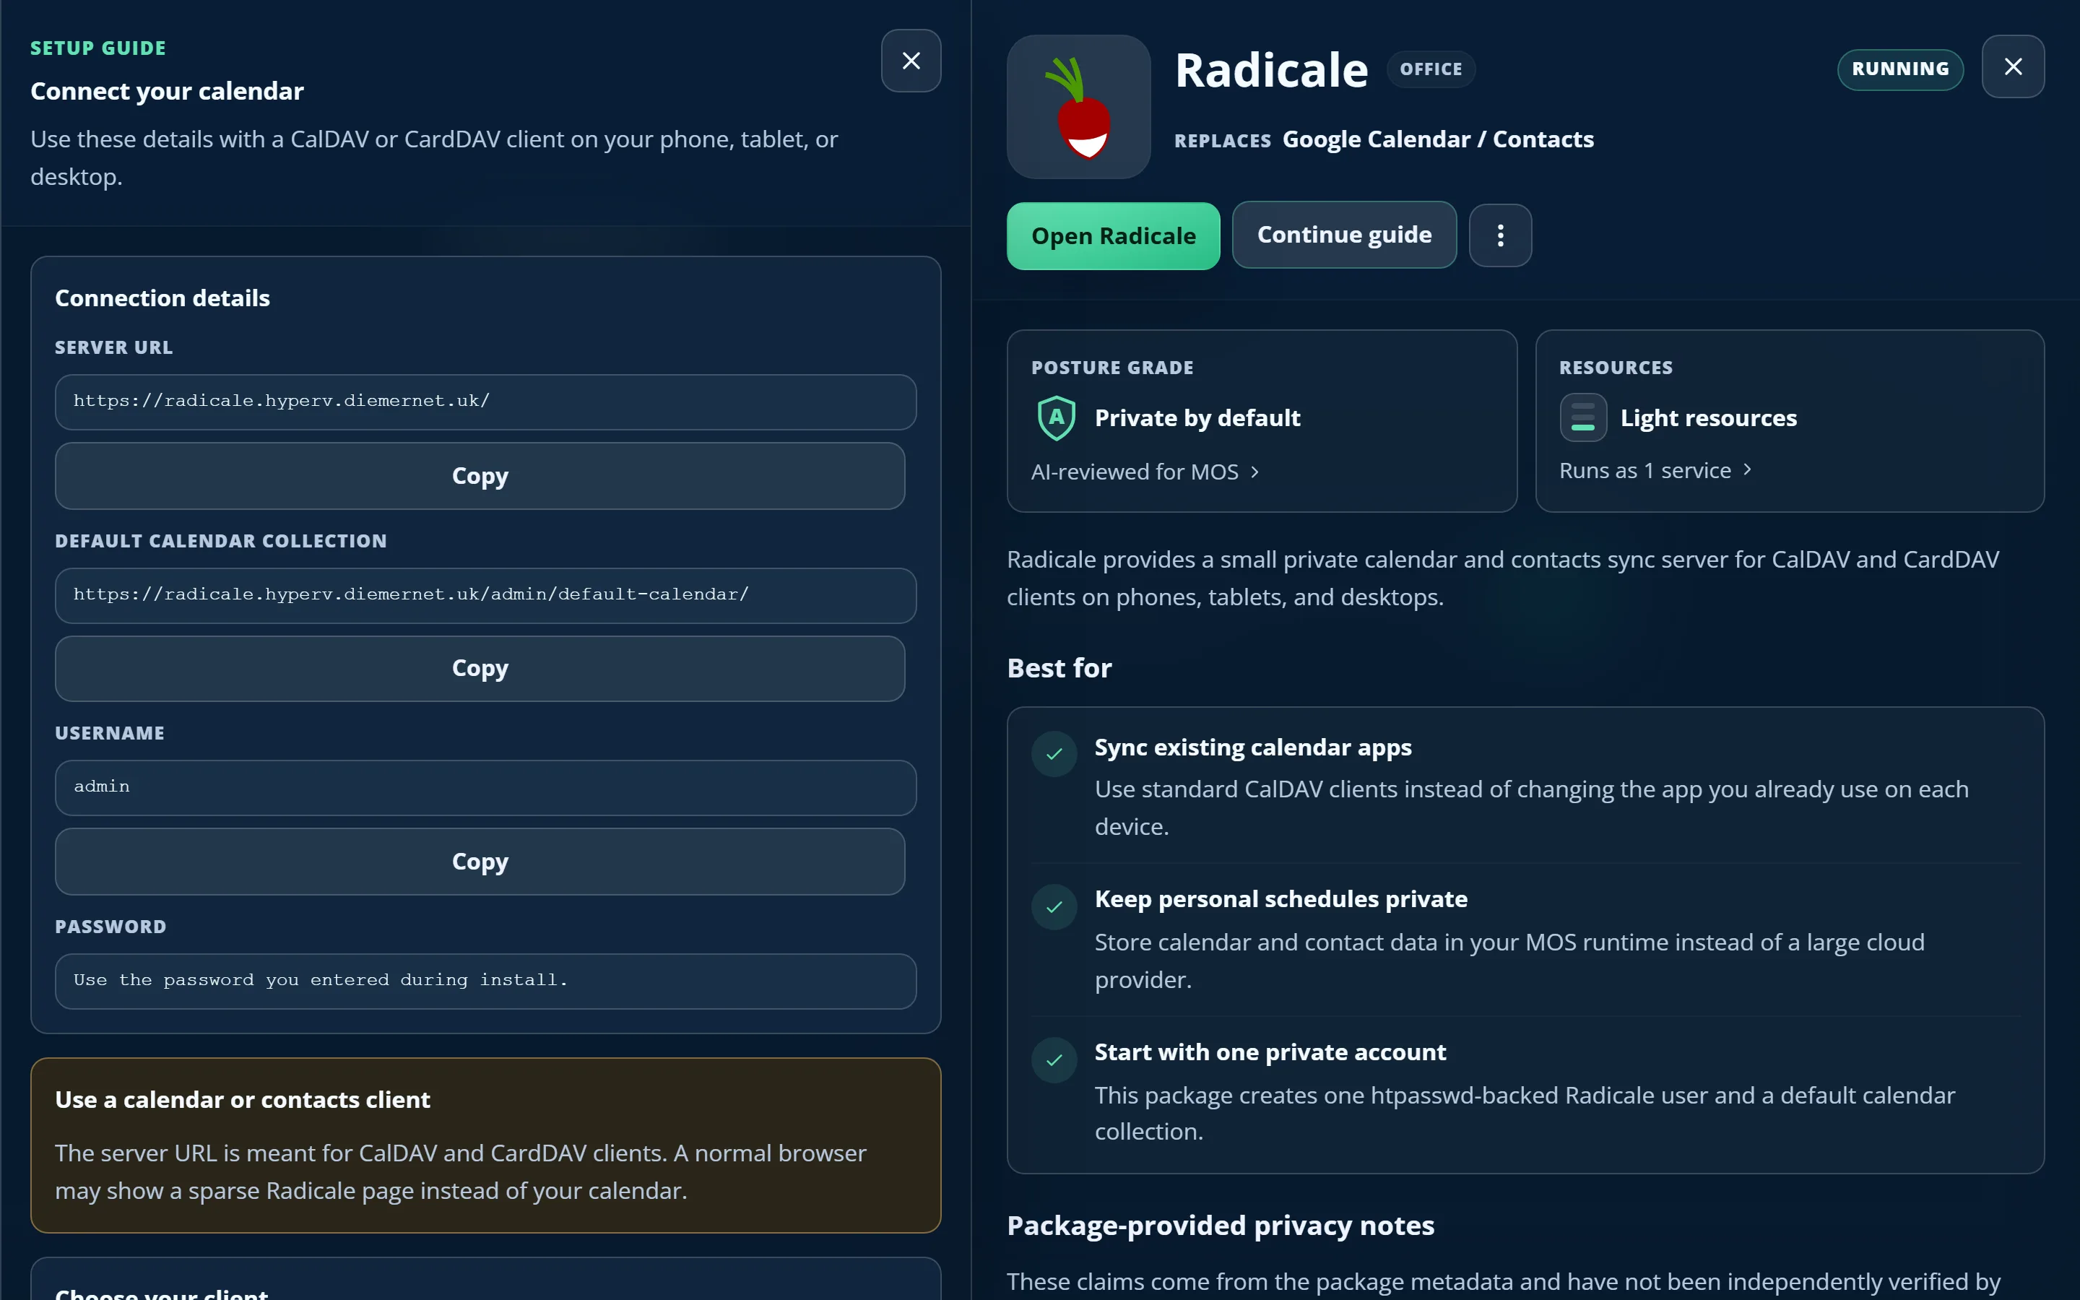Click the Google Calendar / Contacts text
The width and height of the screenshot is (2080, 1300).
pos(1437,139)
